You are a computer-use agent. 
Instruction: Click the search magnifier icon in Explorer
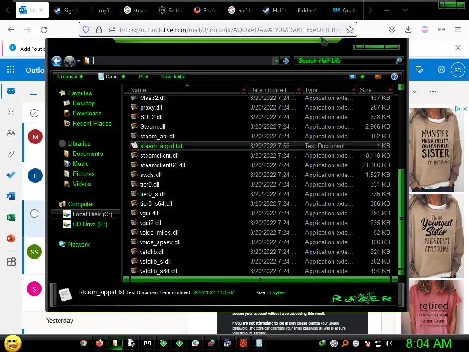pos(399,61)
